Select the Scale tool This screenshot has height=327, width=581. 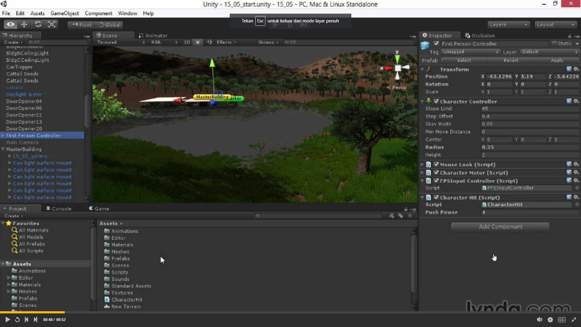[x=52, y=25]
